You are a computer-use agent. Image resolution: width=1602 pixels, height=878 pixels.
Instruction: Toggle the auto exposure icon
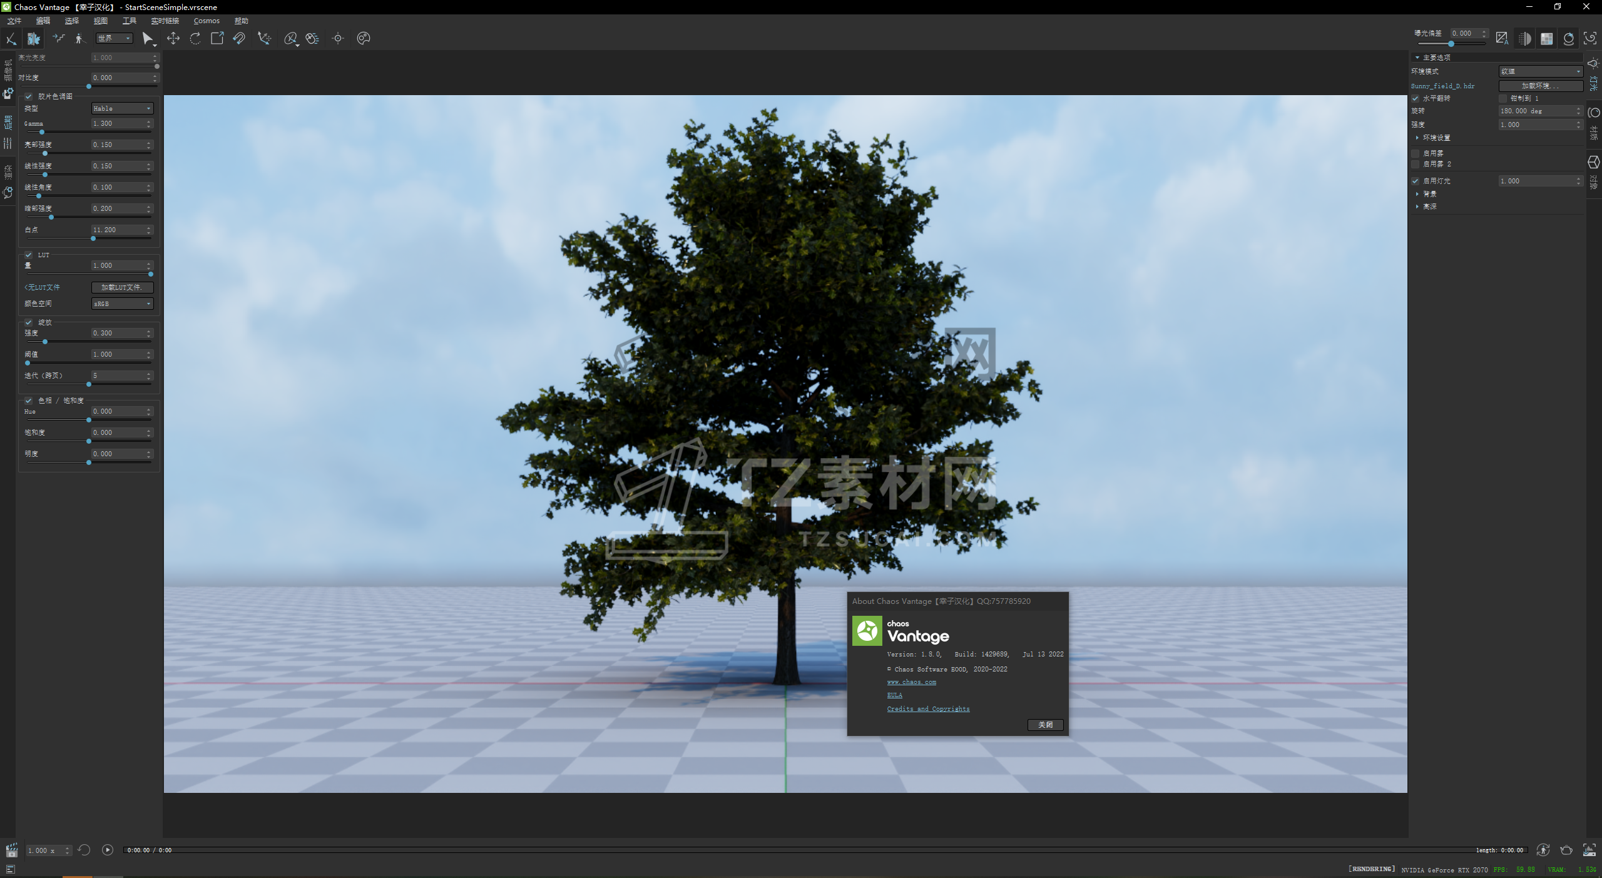(x=1502, y=39)
